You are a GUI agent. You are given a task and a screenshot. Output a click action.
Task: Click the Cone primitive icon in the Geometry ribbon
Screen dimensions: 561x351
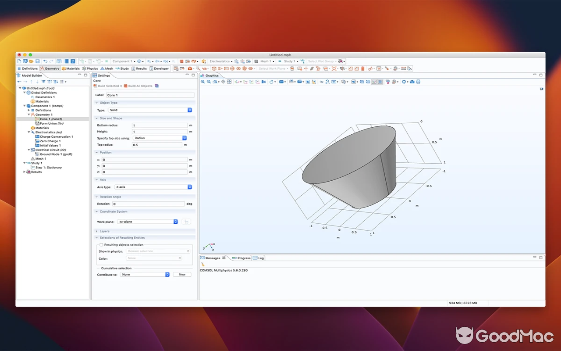pyautogui.click(x=220, y=69)
